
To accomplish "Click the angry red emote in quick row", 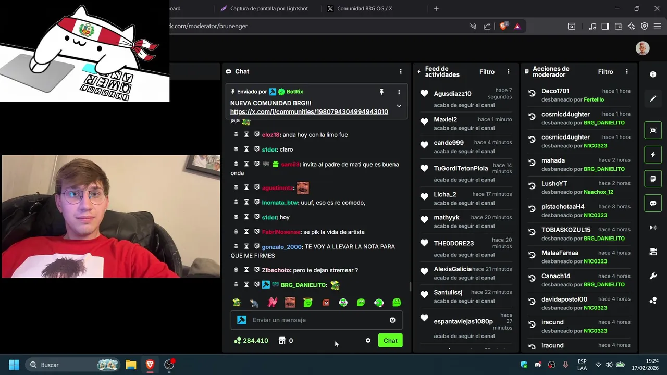I will (326, 303).
